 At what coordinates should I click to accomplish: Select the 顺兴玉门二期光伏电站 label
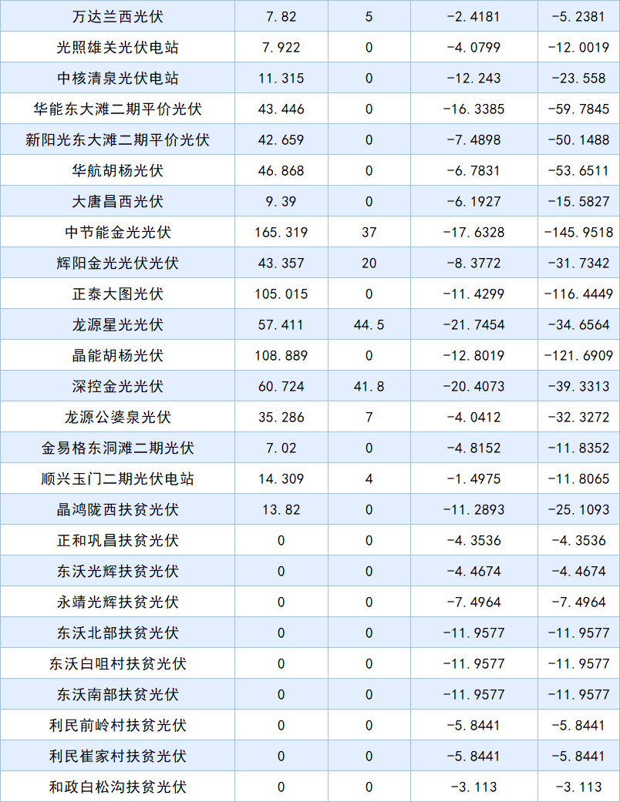point(117,478)
